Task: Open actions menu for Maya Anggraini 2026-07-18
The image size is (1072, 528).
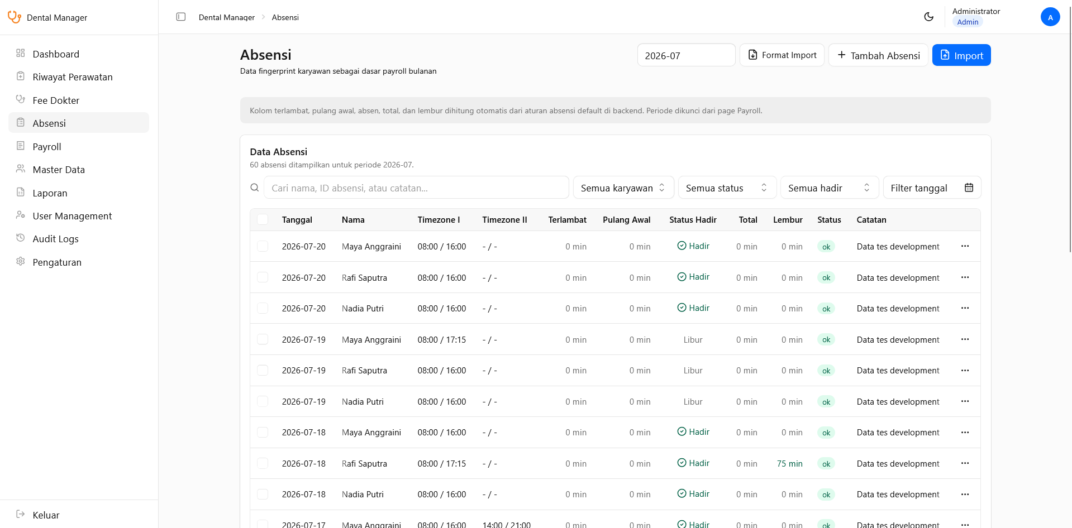Action: [965, 433]
